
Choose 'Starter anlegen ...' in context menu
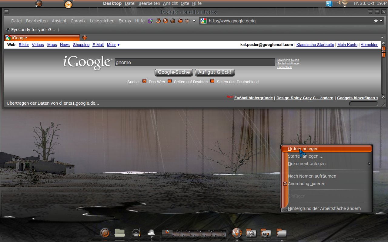326,156
